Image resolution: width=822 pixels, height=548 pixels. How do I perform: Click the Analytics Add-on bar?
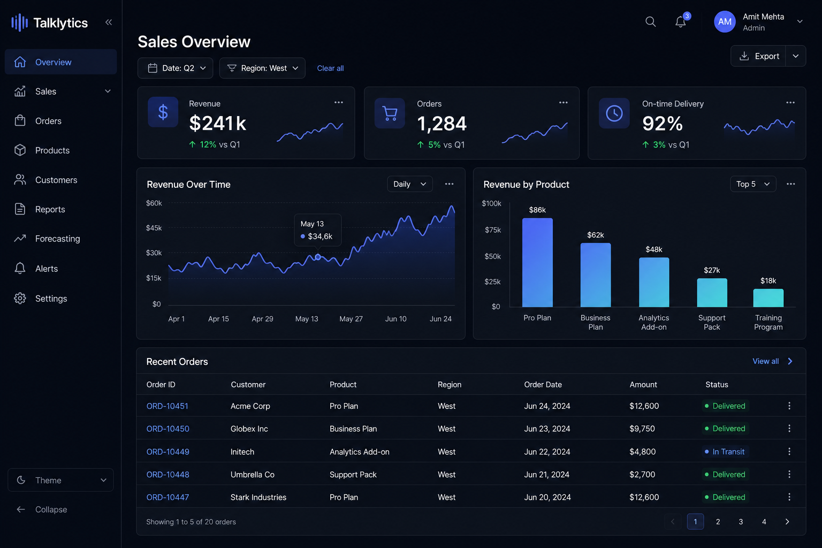click(x=654, y=282)
